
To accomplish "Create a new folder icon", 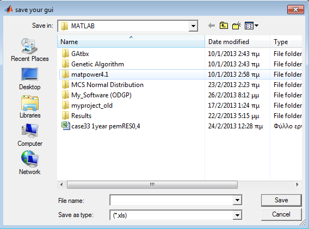I will [237, 26].
